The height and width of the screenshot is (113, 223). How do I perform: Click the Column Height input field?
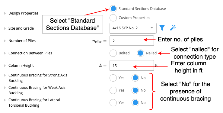click(132, 66)
